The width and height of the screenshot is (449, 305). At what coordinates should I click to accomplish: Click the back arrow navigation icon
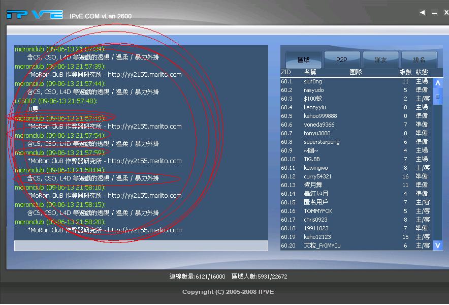(x=422, y=12)
